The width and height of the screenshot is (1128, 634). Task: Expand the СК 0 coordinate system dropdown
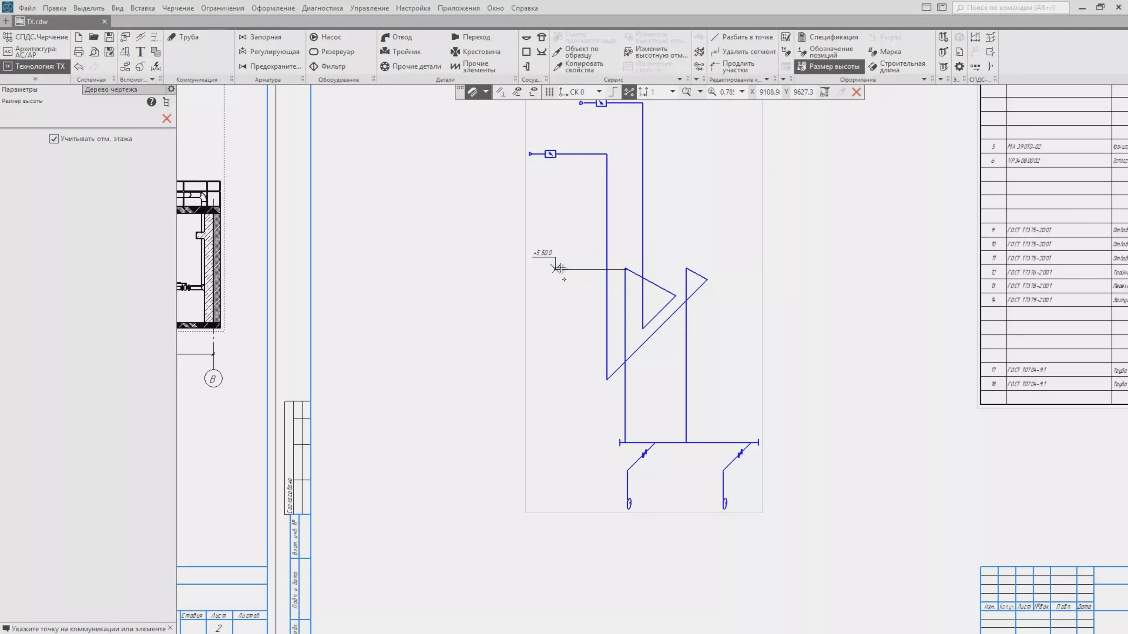[x=598, y=92]
